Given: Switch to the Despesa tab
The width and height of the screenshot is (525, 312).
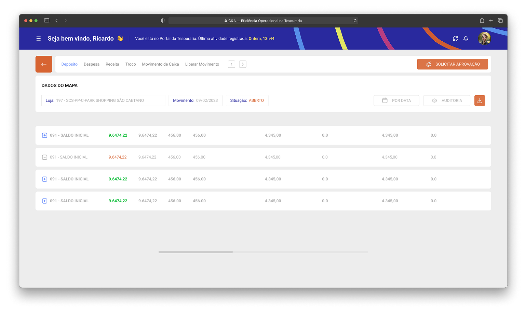Looking at the screenshot, I should [x=92, y=64].
